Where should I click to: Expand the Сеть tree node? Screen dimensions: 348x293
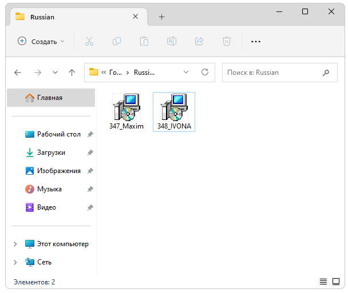[x=15, y=262]
